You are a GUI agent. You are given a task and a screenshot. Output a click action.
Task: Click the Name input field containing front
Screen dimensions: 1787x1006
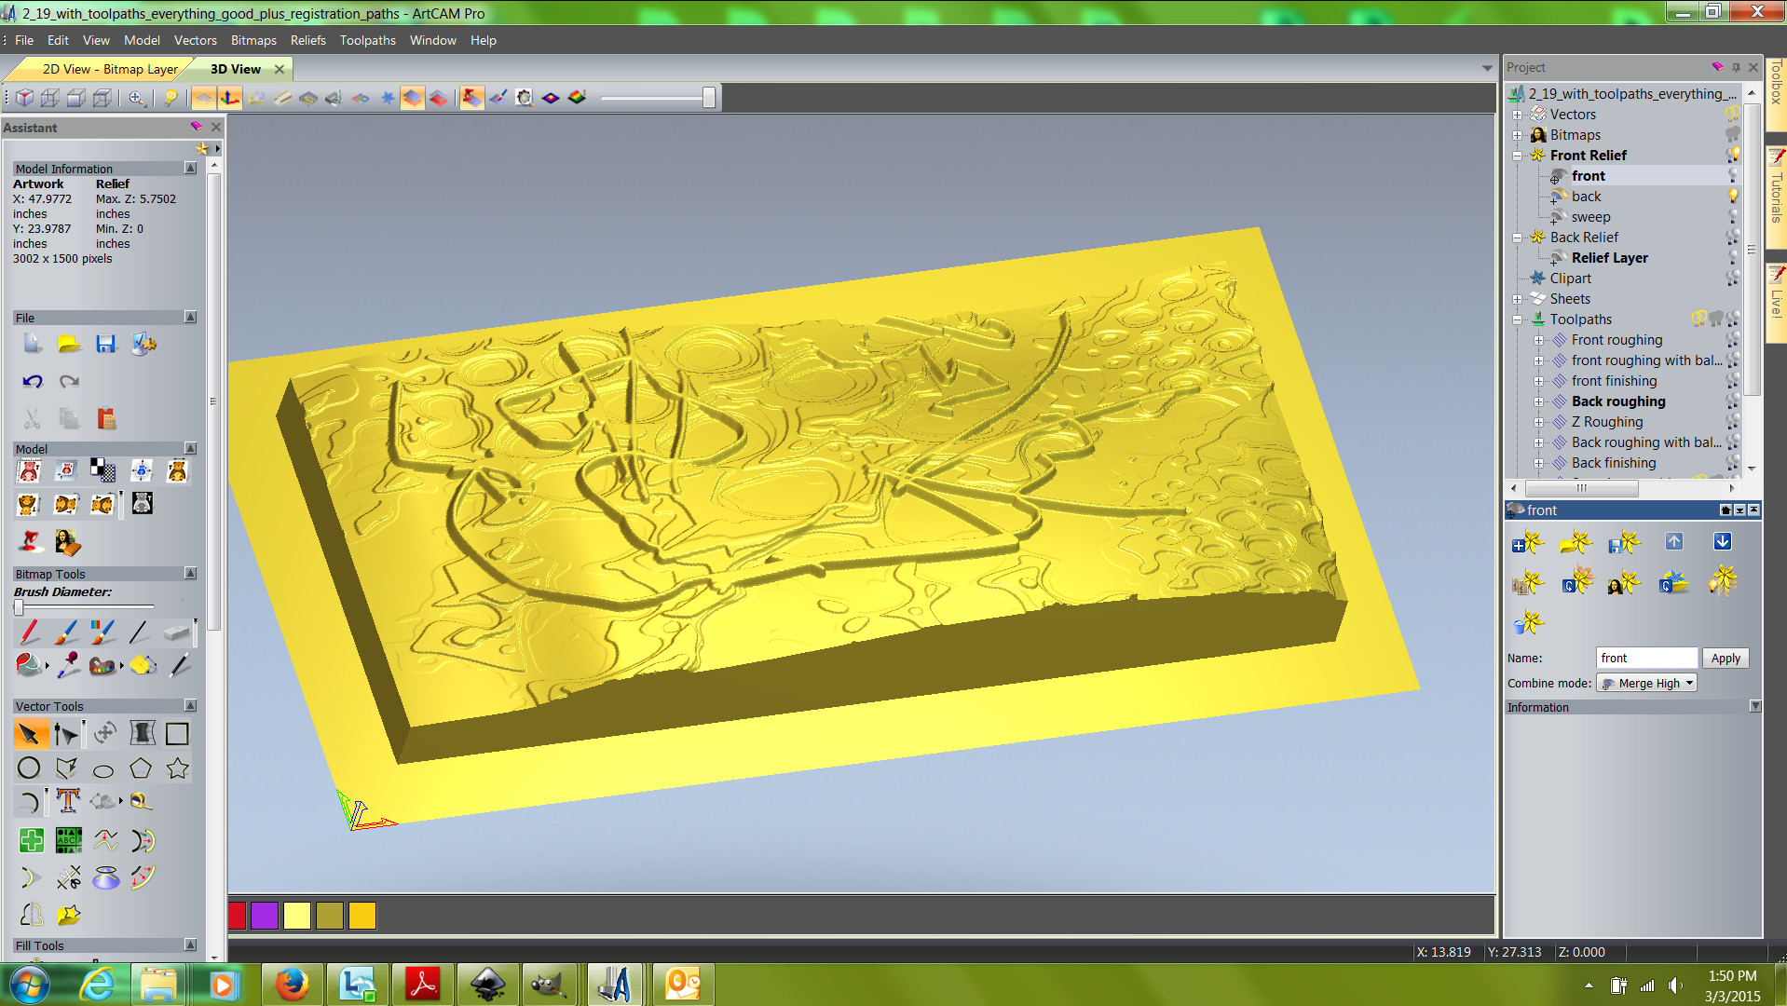(x=1646, y=658)
